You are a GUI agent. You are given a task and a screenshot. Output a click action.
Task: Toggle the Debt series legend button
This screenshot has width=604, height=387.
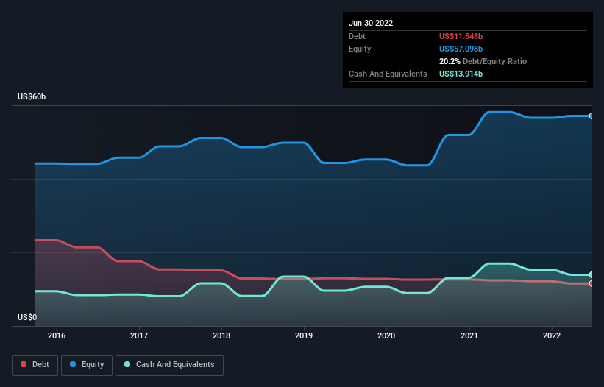pos(35,365)
